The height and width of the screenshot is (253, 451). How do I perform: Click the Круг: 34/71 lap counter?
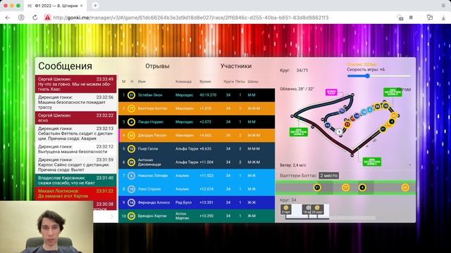point(294,70)
